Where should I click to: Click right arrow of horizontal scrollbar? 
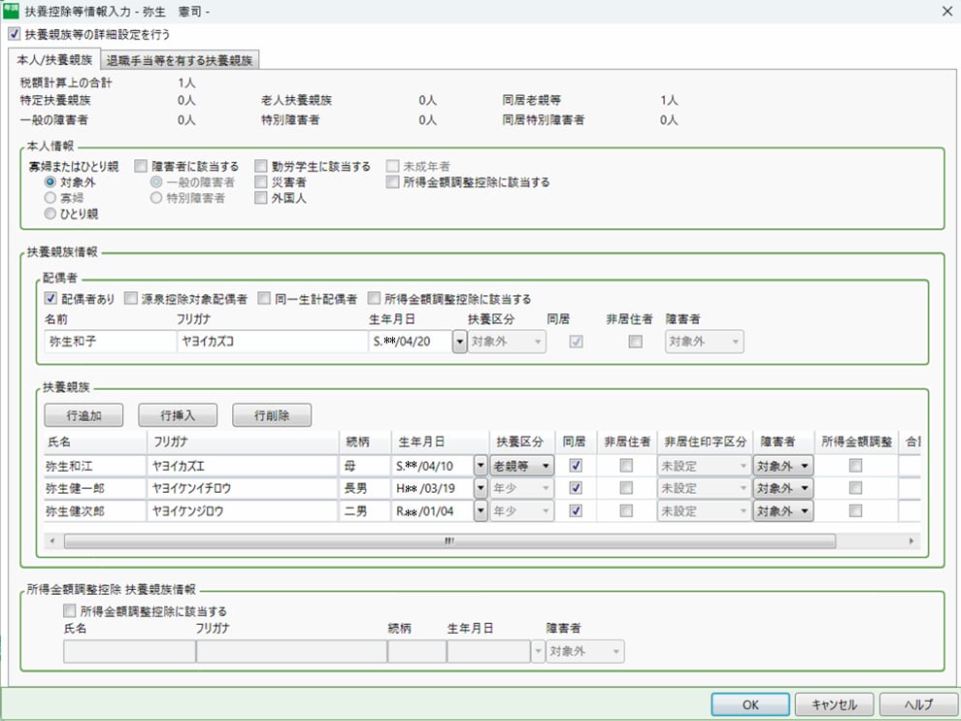click(911, 541)
